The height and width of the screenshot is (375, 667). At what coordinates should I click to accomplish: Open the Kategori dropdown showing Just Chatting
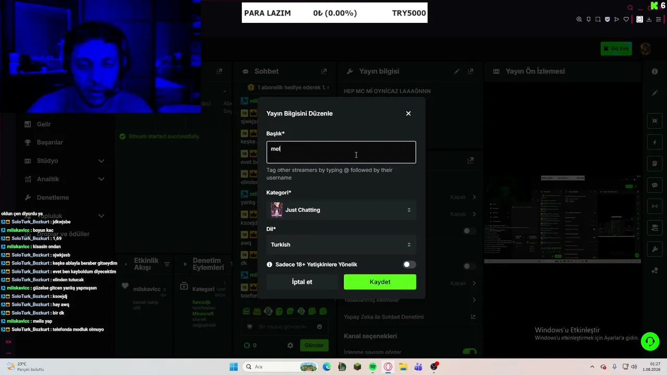(x=341, y=210)
